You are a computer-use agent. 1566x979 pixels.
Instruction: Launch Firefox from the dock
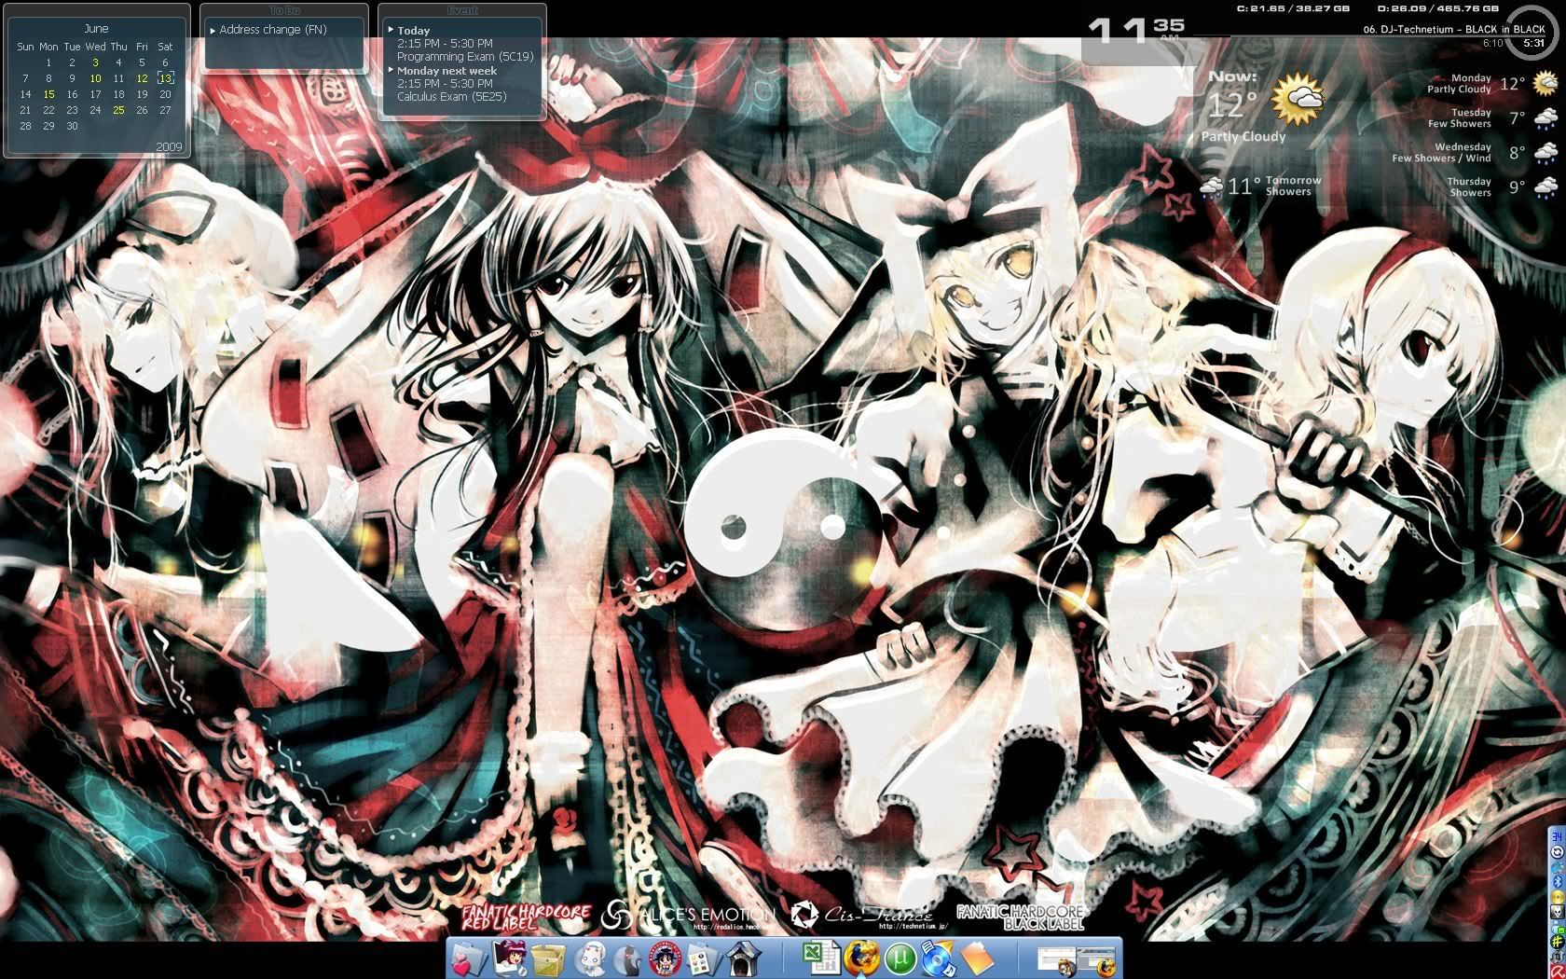point(861,958)
